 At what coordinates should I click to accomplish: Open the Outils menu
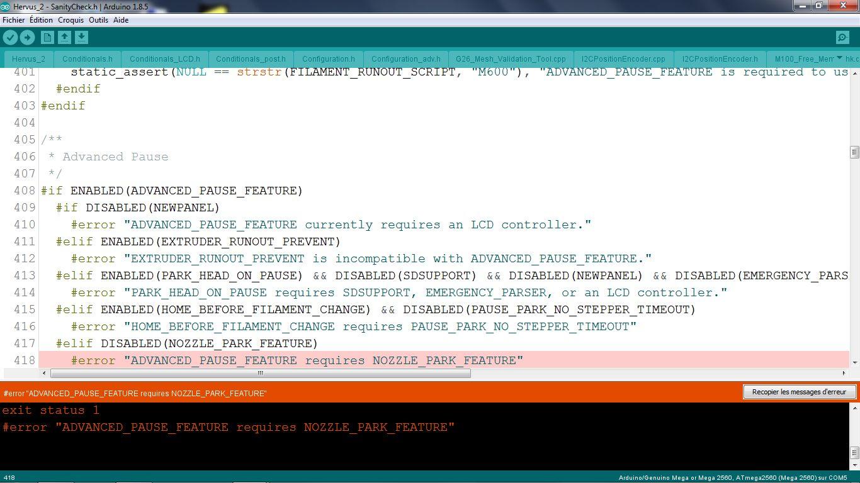(x=98, y=20)
